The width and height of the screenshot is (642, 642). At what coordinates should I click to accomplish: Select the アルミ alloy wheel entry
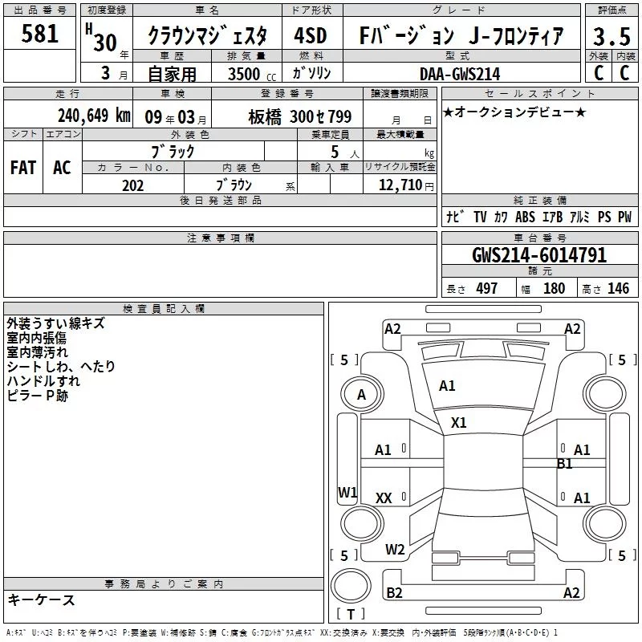point(579,217)
